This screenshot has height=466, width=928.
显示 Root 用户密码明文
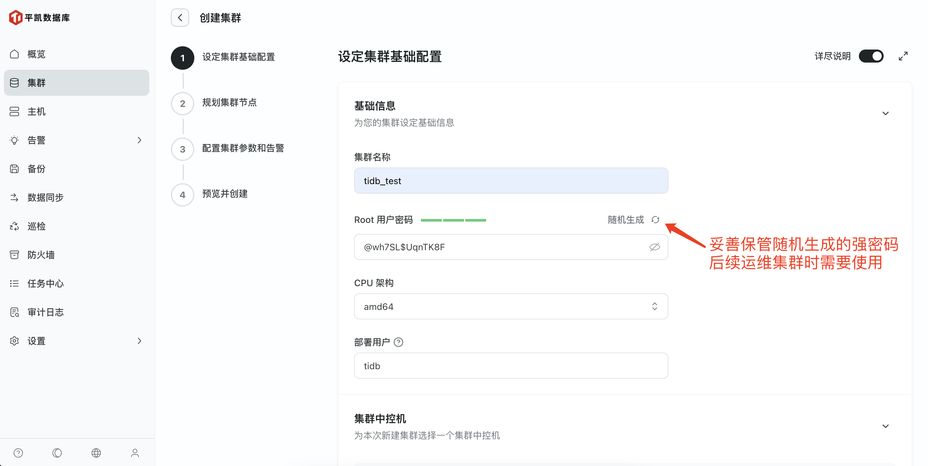tap(654, 247)
